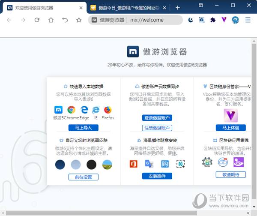
Task: Click the 敬请期待 button
Action: click(231, 174)
